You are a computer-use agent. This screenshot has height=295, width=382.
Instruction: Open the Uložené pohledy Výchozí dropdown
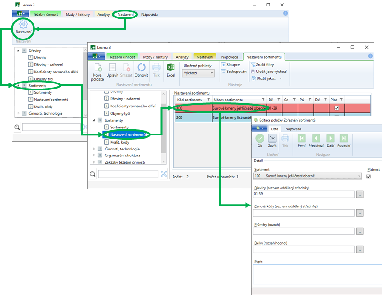pyautogui.click(x=199, y=73)
